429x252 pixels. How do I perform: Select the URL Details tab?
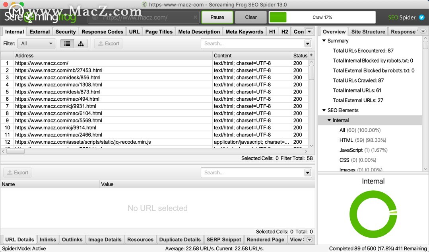[19, 239]
